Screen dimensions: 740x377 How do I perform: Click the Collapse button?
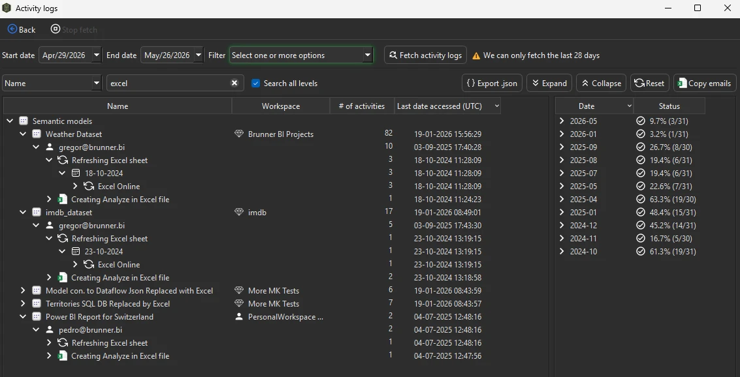(601, 83)
